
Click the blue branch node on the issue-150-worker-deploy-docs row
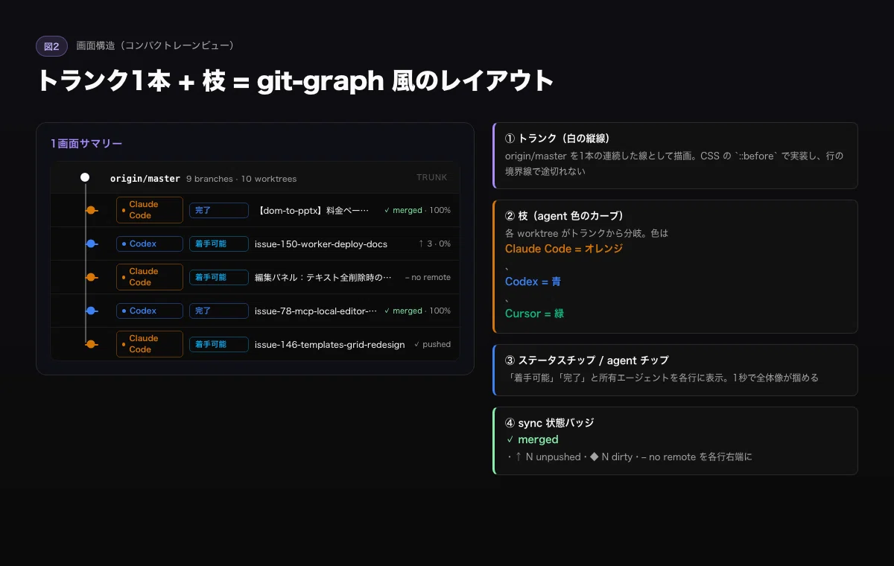click(x=91, y=244)
